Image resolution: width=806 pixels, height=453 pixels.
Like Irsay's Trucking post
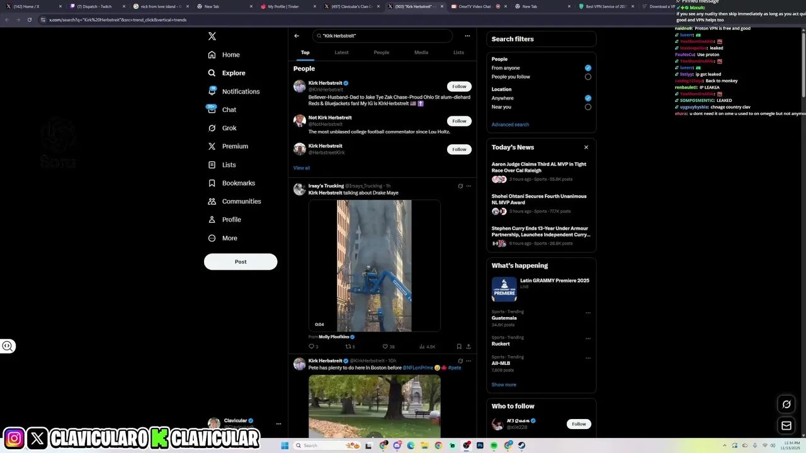point(389,347)
